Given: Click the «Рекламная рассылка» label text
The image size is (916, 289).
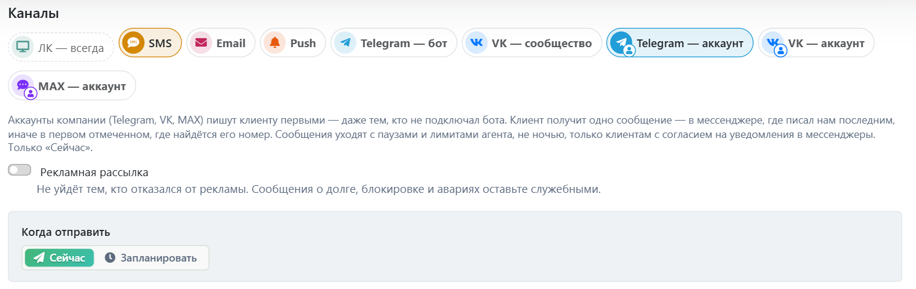Looking at the screenshot, I should [x=94, y=173].
